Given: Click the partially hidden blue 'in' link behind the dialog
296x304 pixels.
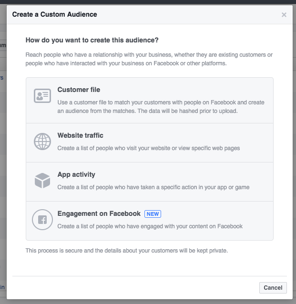Looking at the screenshot, I should pos(2,287).
